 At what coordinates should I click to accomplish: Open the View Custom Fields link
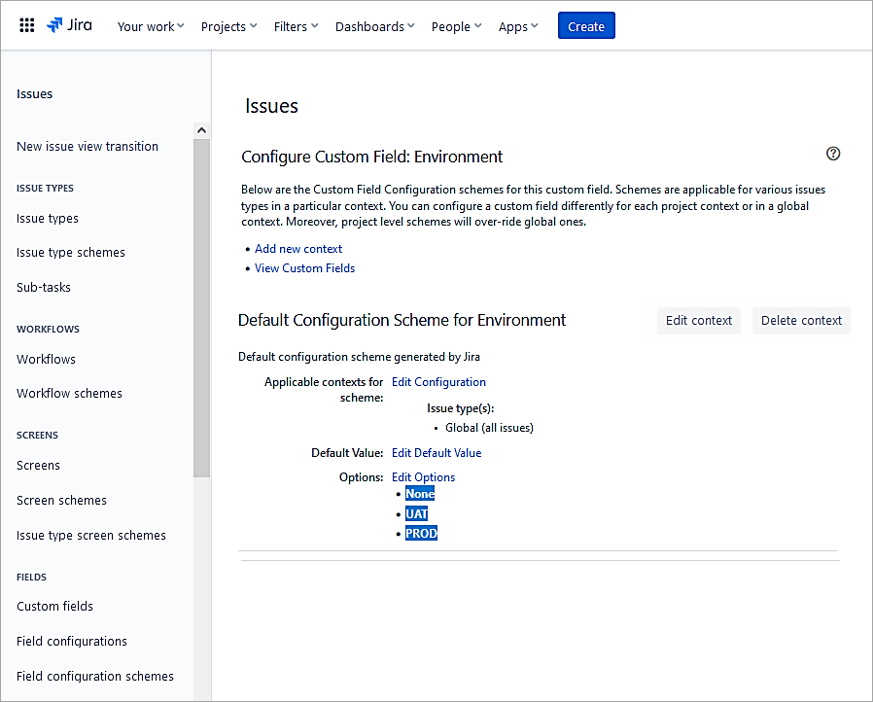[304, 268]
